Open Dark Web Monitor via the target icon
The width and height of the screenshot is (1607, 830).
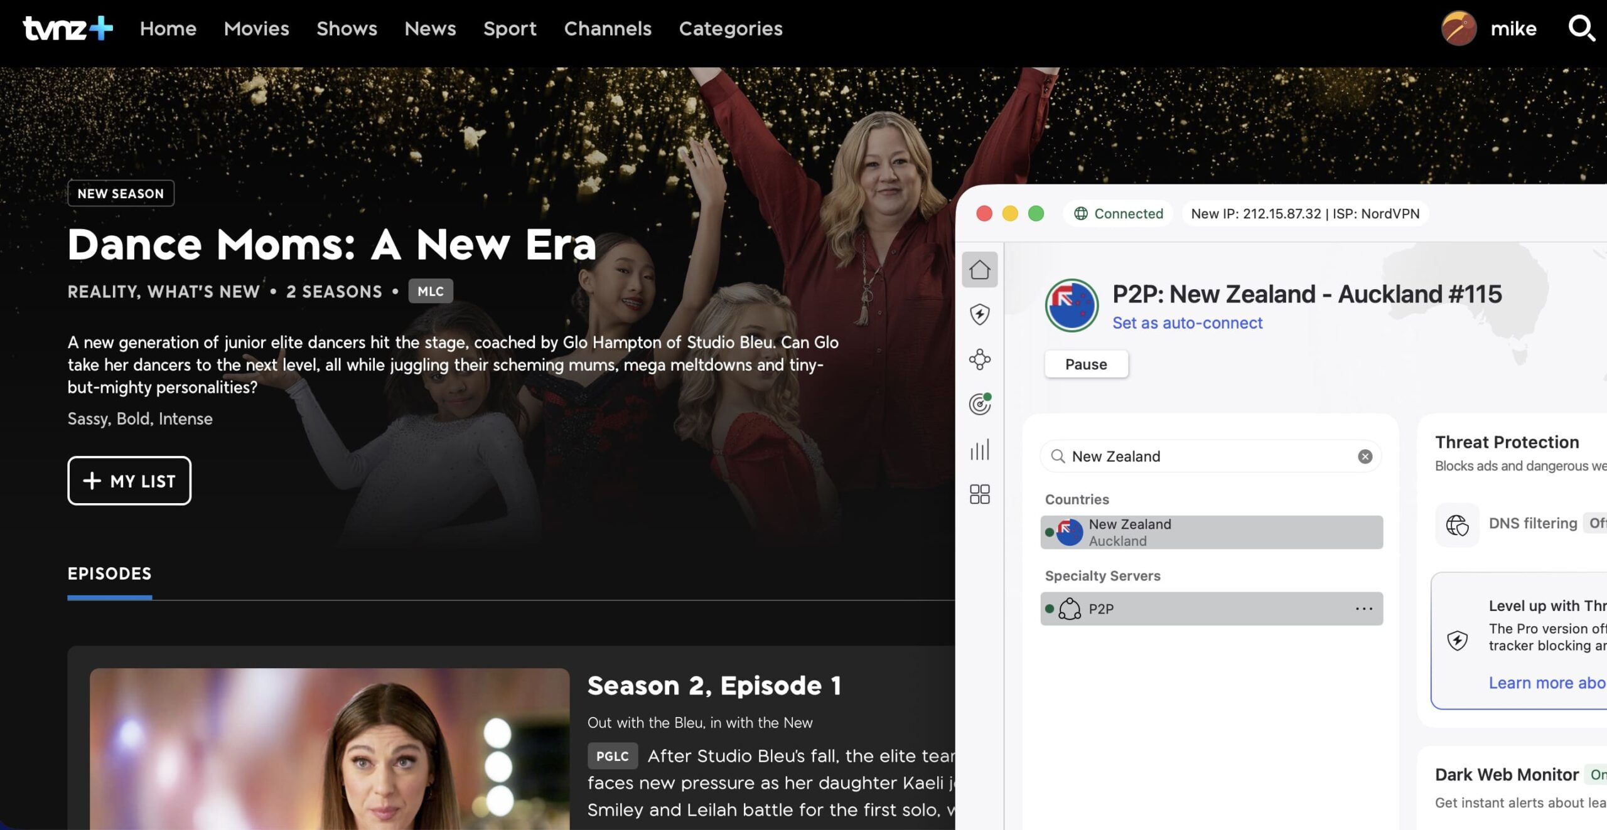(980, 405)
